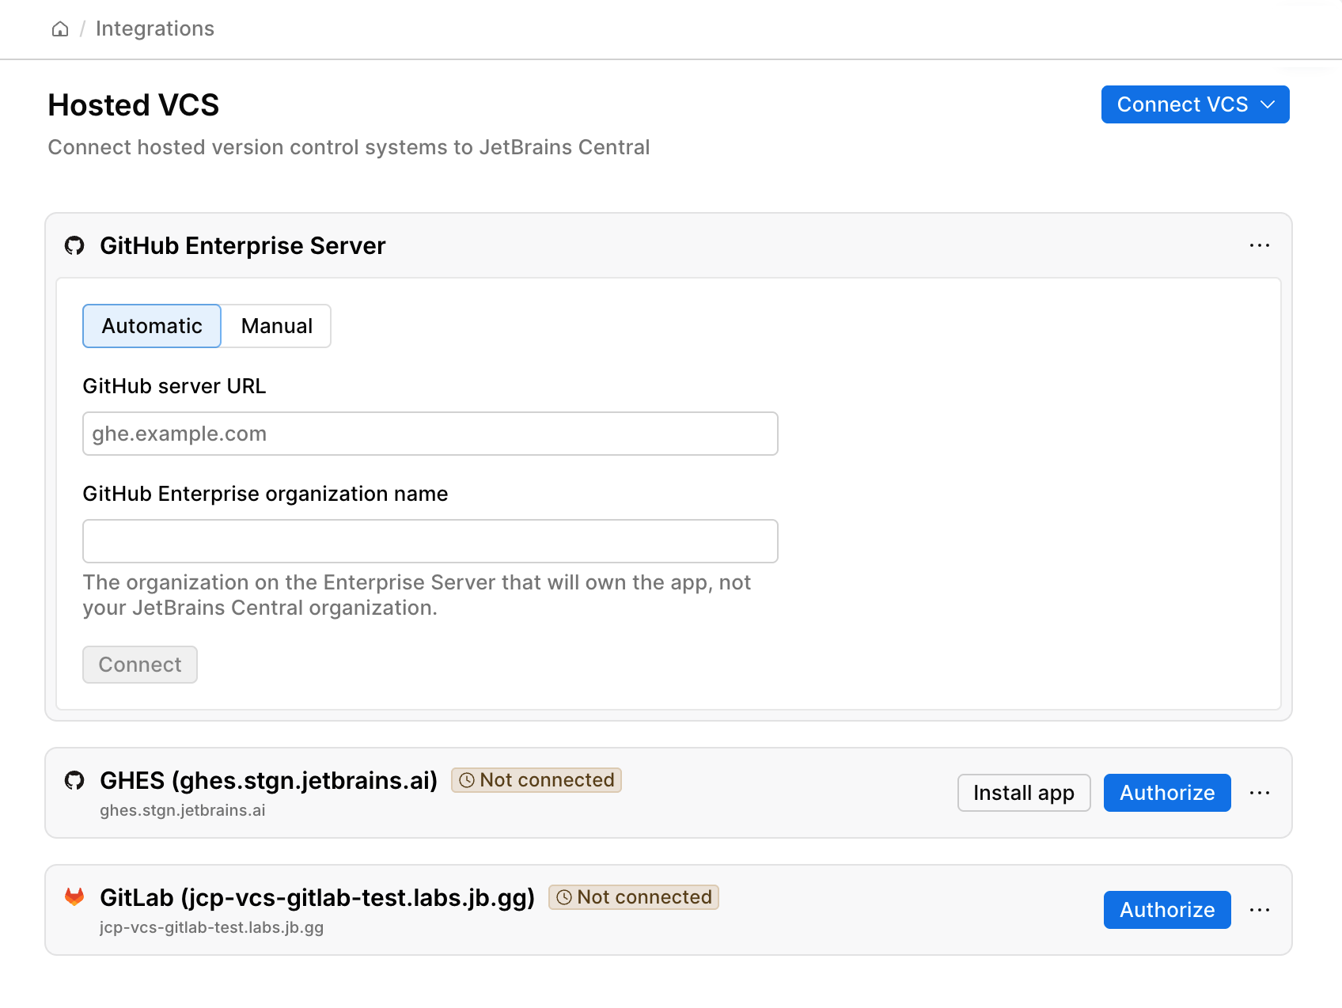Open the Integrations breadcrumb link
Viewport: 1342px width, 1008px height.
[155, 28]
